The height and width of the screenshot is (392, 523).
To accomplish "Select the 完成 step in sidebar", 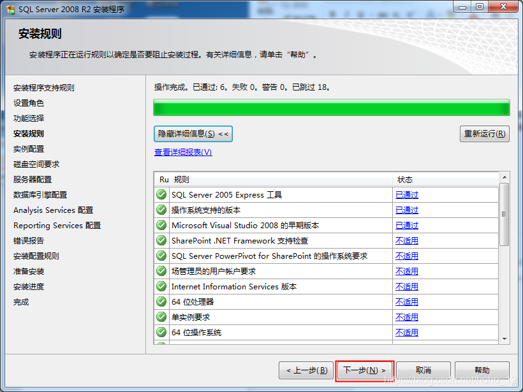I will [x=21, y=302].
